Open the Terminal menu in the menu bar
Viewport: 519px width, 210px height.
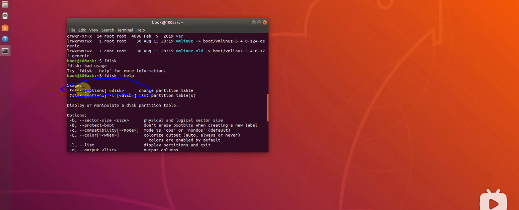(x=125, y=30)
